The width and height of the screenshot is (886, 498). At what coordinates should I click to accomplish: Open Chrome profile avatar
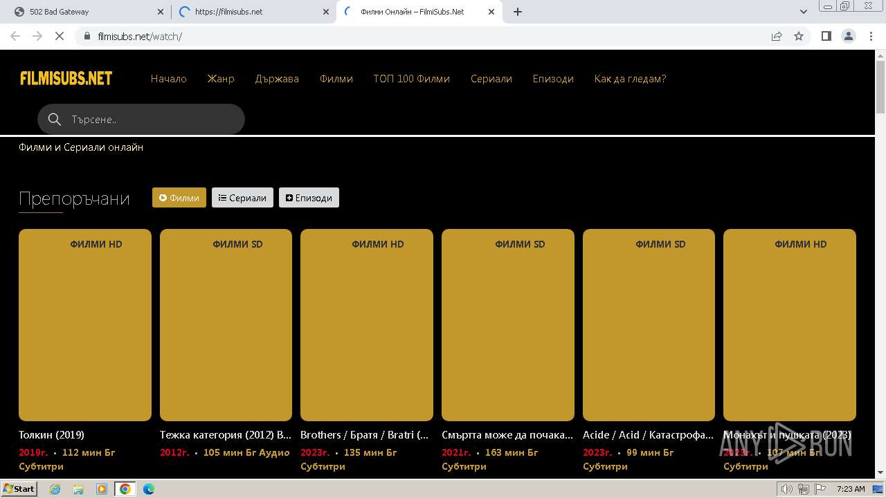click(849, 36)
